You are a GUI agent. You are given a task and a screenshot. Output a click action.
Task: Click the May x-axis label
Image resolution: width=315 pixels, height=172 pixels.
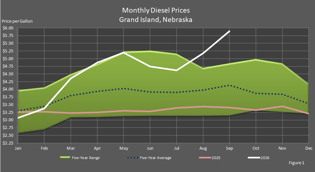pos(124,148)
